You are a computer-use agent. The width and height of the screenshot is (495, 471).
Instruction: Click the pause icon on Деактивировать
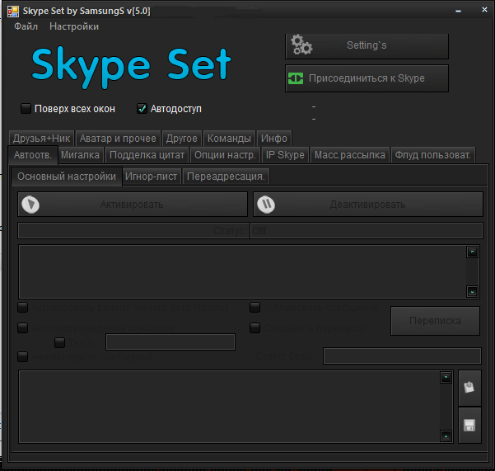[266, 205]
